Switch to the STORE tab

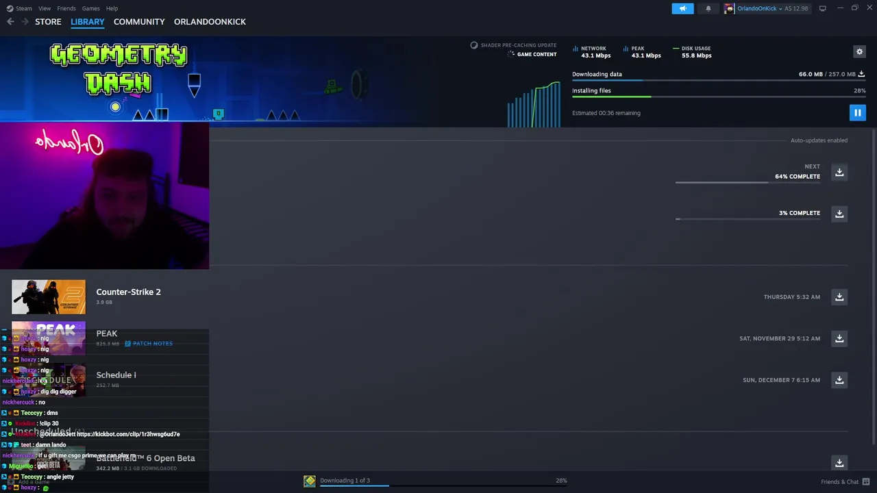(48, 22)
